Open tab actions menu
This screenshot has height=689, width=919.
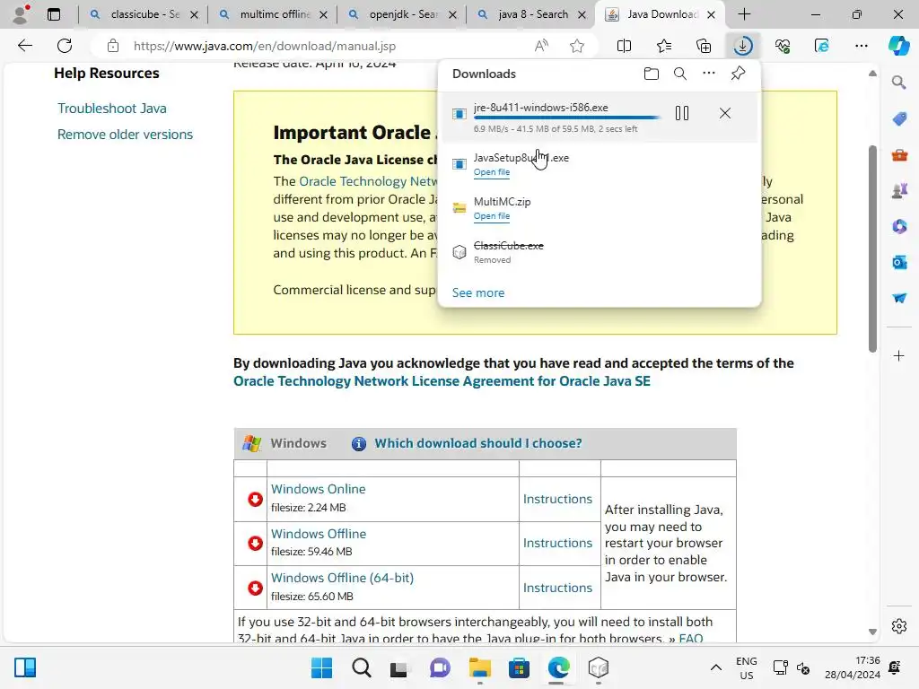click(x=54, y=14)
